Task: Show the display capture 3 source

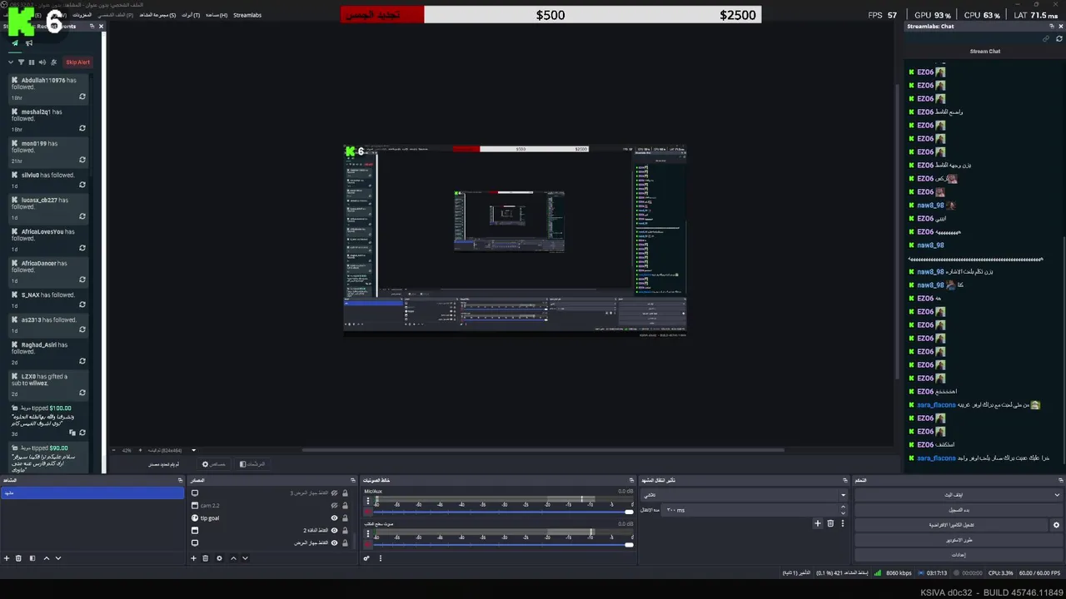Action: coord(335,493)
